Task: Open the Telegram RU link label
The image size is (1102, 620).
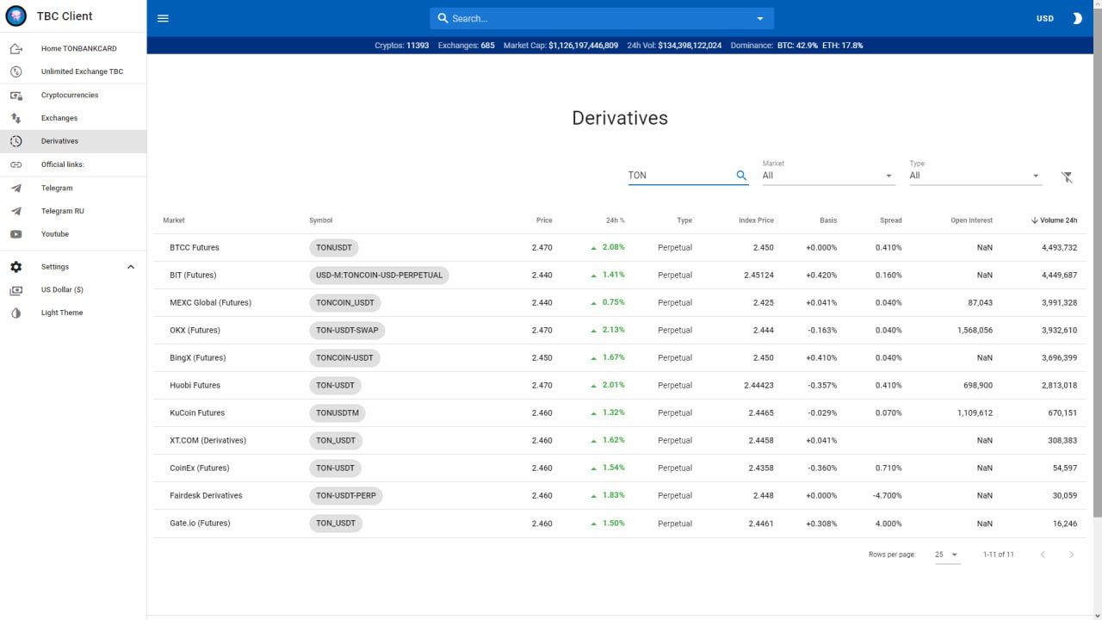Action: tap(63, 211)
